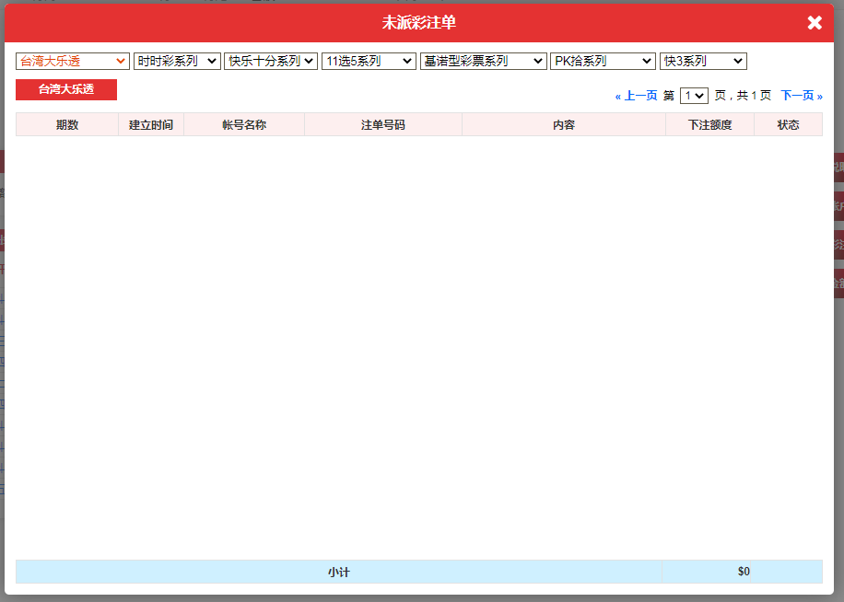The image size is (844, 602).
Task: Click the red 台湾大乐透 button
Action: pyautogui.click(x=66, y=89)
